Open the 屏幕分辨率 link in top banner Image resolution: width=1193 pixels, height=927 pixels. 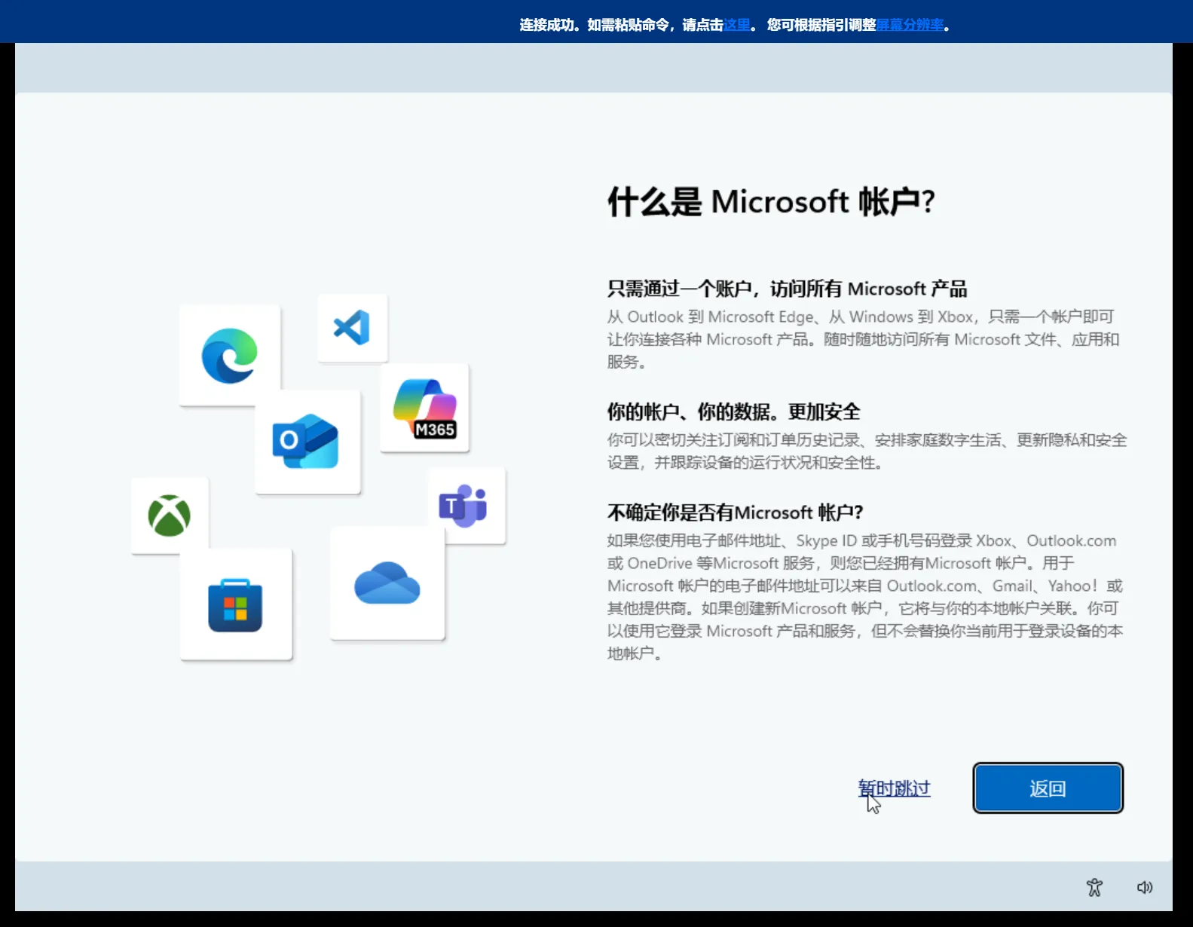pyautogui.click(x=910, y=25)
